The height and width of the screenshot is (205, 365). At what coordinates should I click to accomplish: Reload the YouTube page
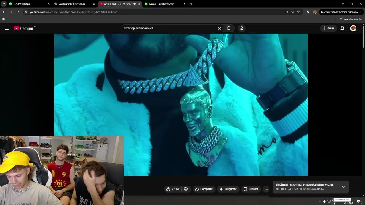pyautogui.click(x=18, y=12)
